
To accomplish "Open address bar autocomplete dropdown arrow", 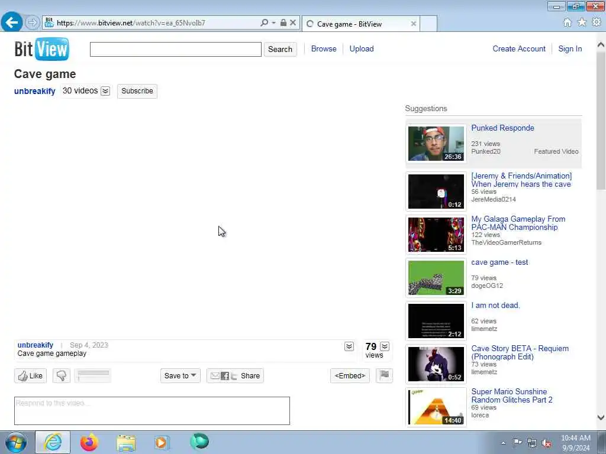I will coord(273,23).
